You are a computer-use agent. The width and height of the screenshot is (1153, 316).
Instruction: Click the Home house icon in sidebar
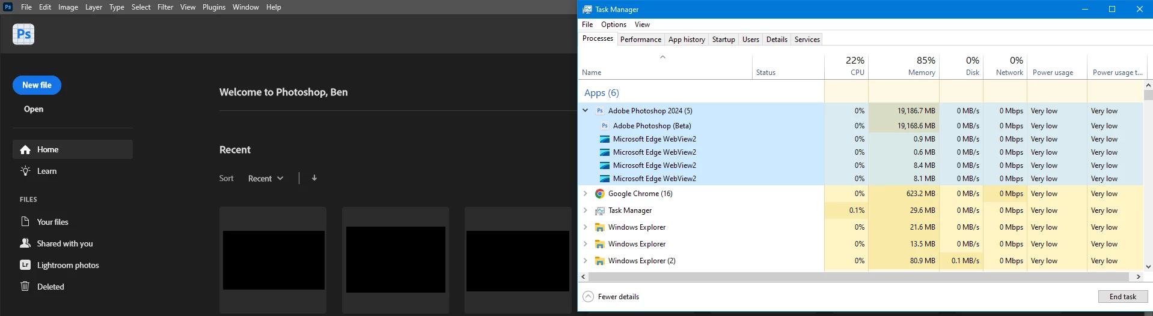point(25,150)
